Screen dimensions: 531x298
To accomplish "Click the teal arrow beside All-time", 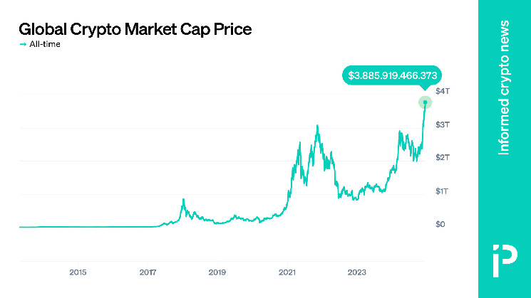I will [x=23, y=44].
